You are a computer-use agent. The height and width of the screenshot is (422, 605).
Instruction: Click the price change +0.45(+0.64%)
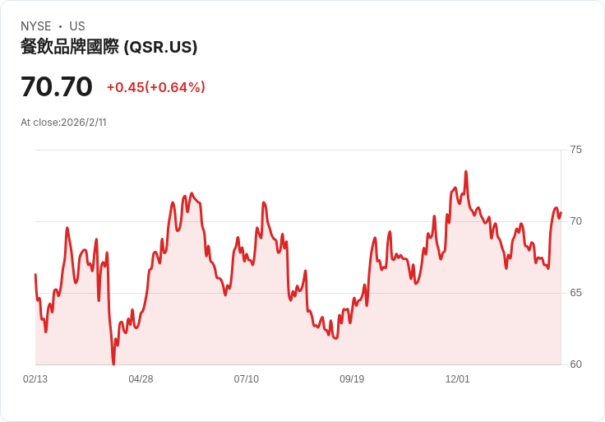point(156,87)
